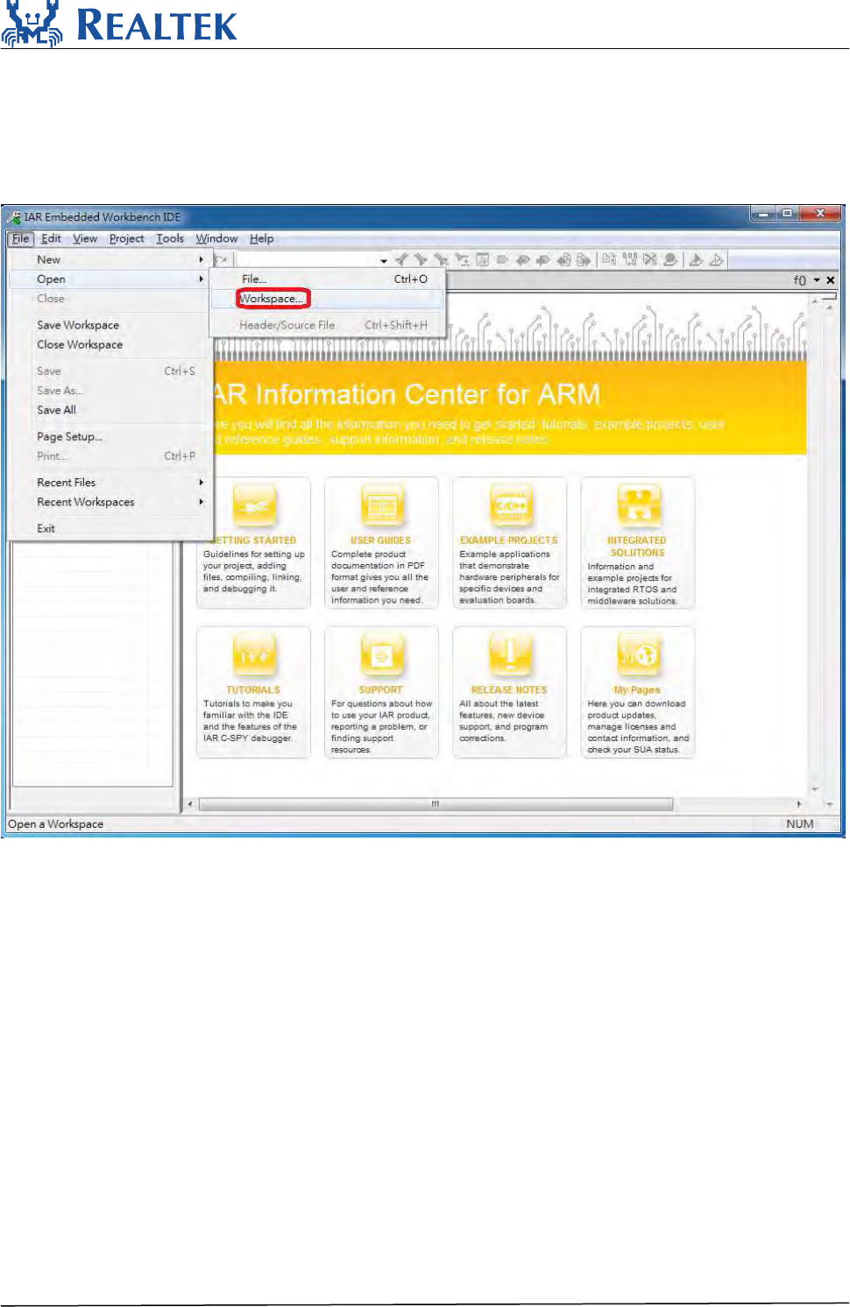
Task: Click the Navigate Forward toolbar icon
Action: coord(583,259)
